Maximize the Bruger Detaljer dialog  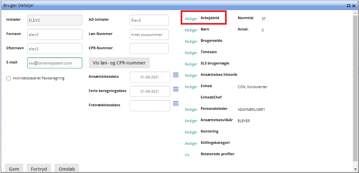(349, 6)
